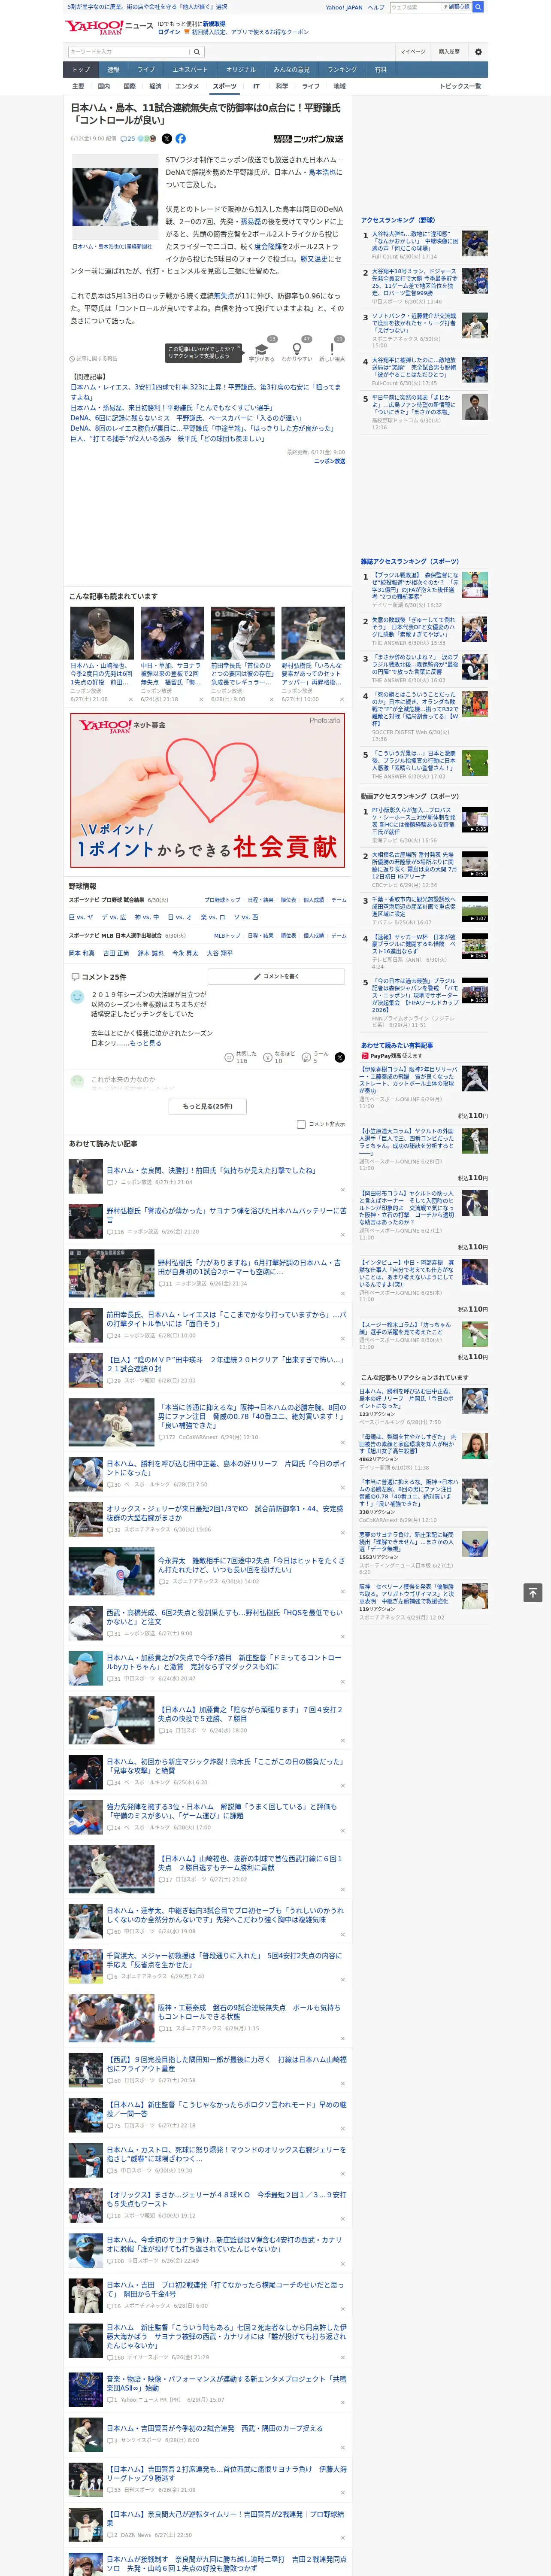Click もっと見る(25件) to load comments

coord(208,1106)
